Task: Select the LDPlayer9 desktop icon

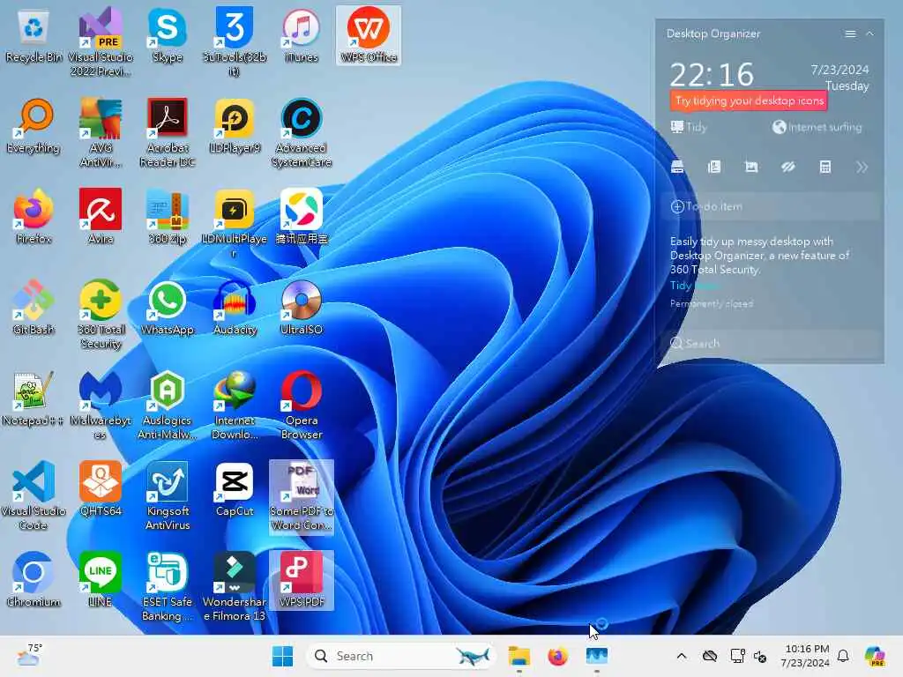Action: 235,127
